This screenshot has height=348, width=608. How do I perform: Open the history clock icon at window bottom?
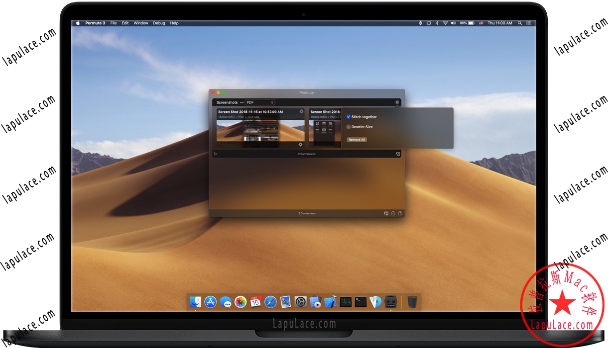393,213
